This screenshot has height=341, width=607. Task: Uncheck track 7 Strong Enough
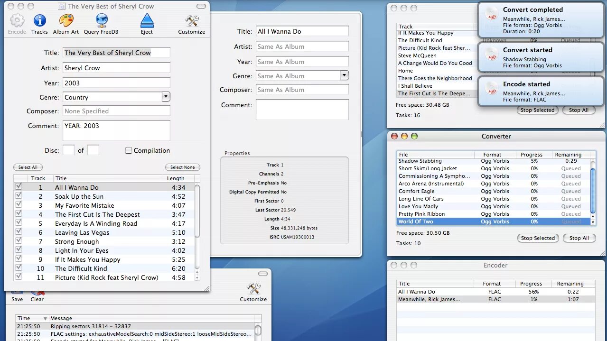click(19, 241)
